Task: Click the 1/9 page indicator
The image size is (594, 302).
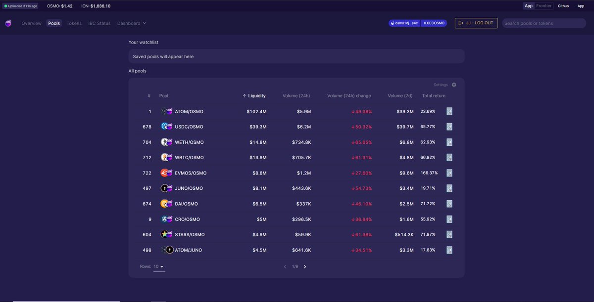Action: (295, 267)
